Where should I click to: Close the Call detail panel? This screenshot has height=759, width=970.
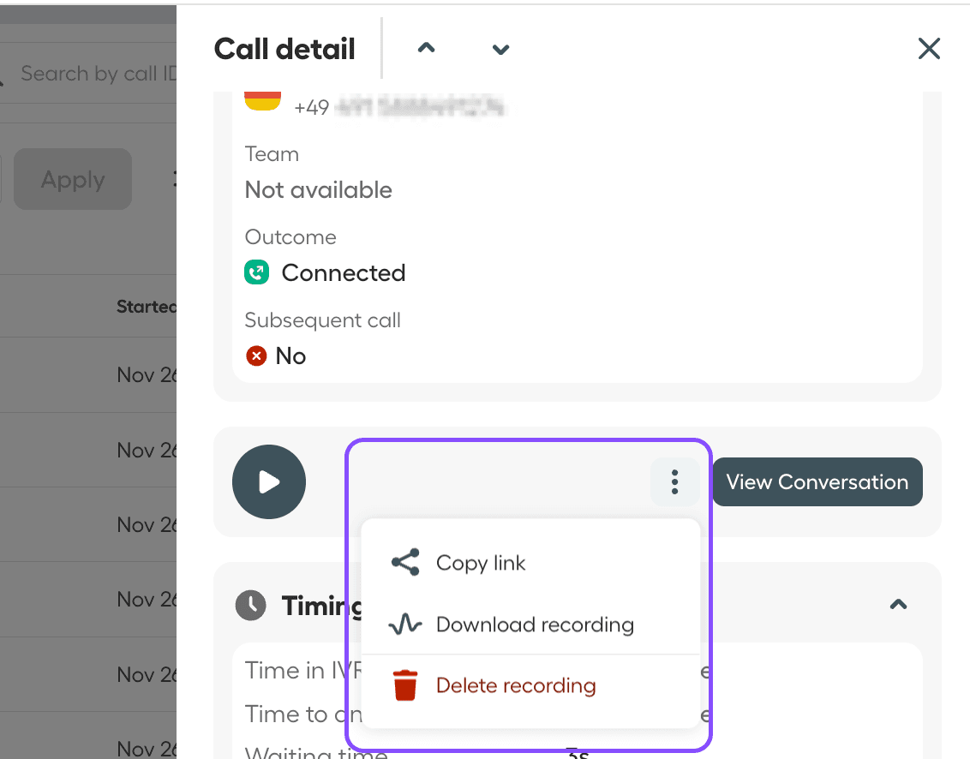[929, 49]
